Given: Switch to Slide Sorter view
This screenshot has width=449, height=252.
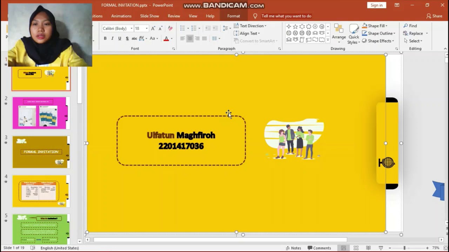Looking at the screenshot, I should tap(356, 248).
